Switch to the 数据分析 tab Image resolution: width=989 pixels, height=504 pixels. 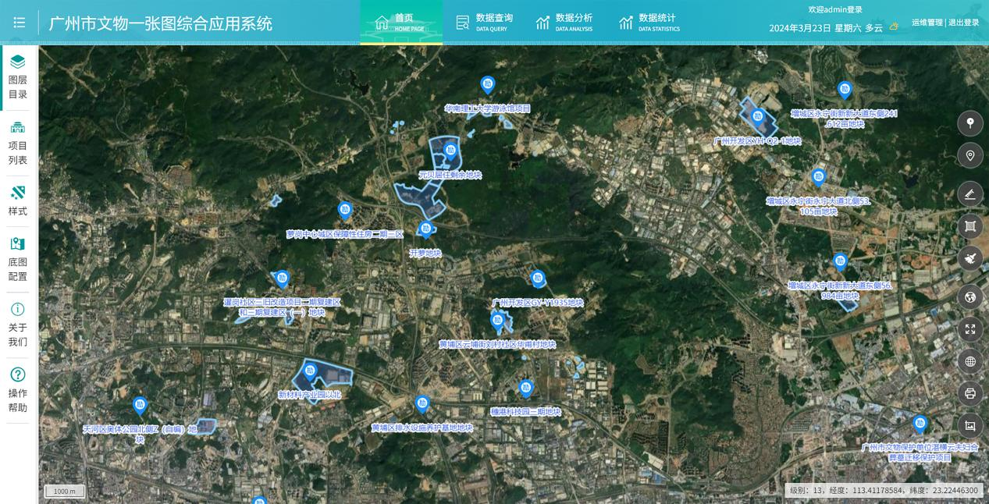[564, 23]
